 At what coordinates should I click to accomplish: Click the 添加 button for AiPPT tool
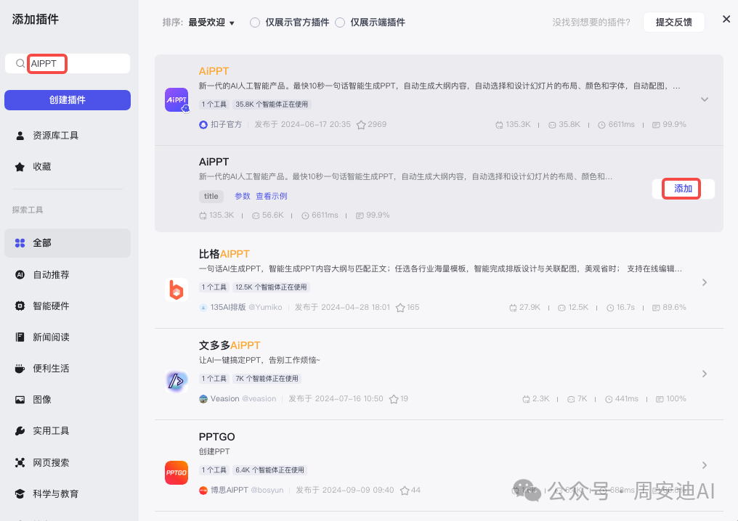tap(683, 189)
